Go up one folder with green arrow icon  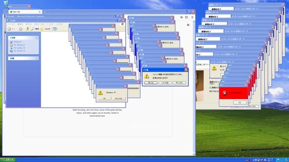point(28,29)
